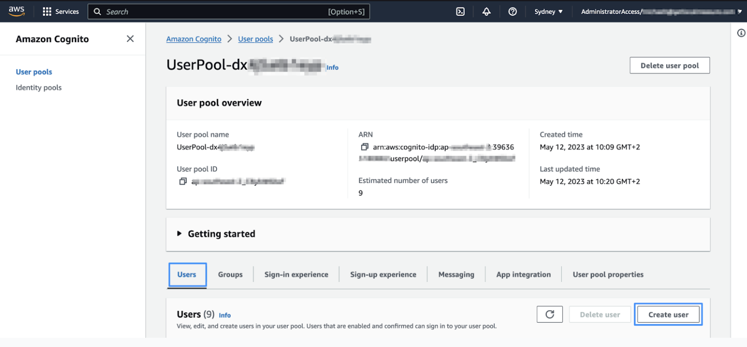Screen dimensions: 747x347
Task: Copy the ARN value icon
Action: pos(364,147)
